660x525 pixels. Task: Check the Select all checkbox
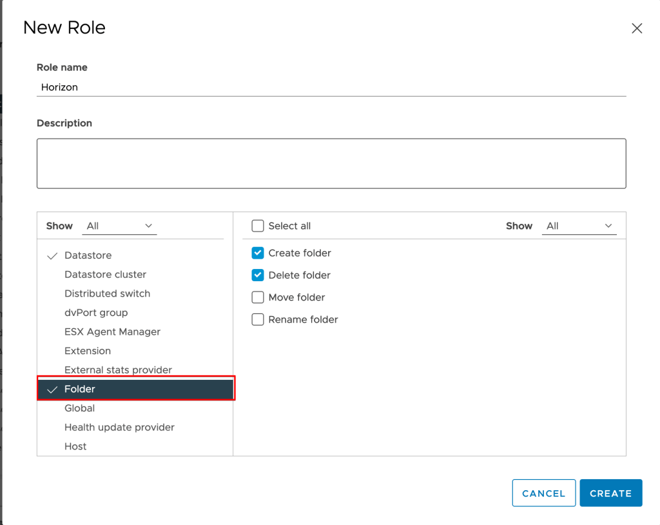click(258, 226)
